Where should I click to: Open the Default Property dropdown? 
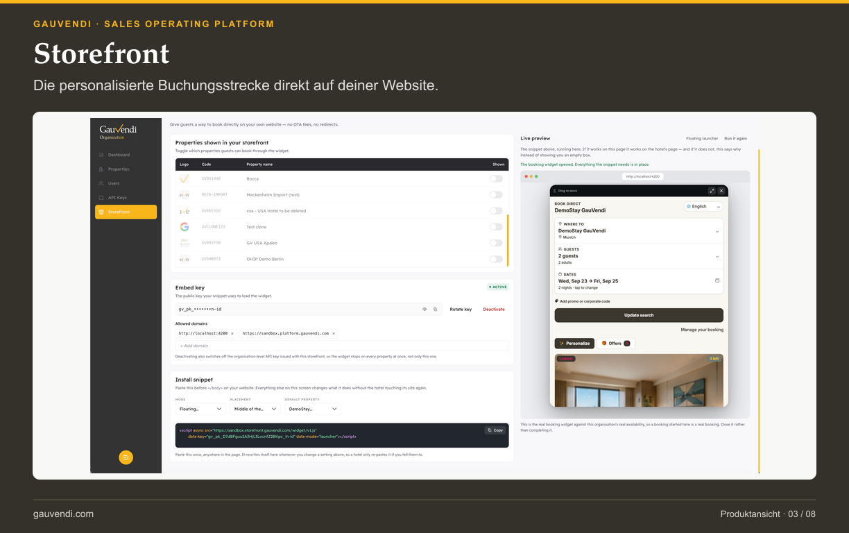click(313, 409)
